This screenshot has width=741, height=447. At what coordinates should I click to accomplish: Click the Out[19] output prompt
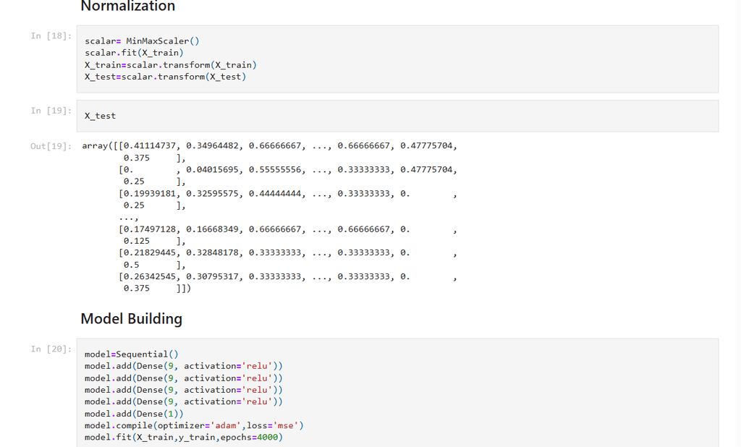point(51,146)
